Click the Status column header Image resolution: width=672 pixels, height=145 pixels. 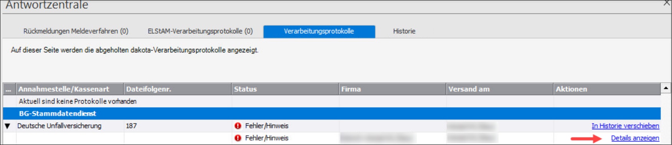pos(285,89)
